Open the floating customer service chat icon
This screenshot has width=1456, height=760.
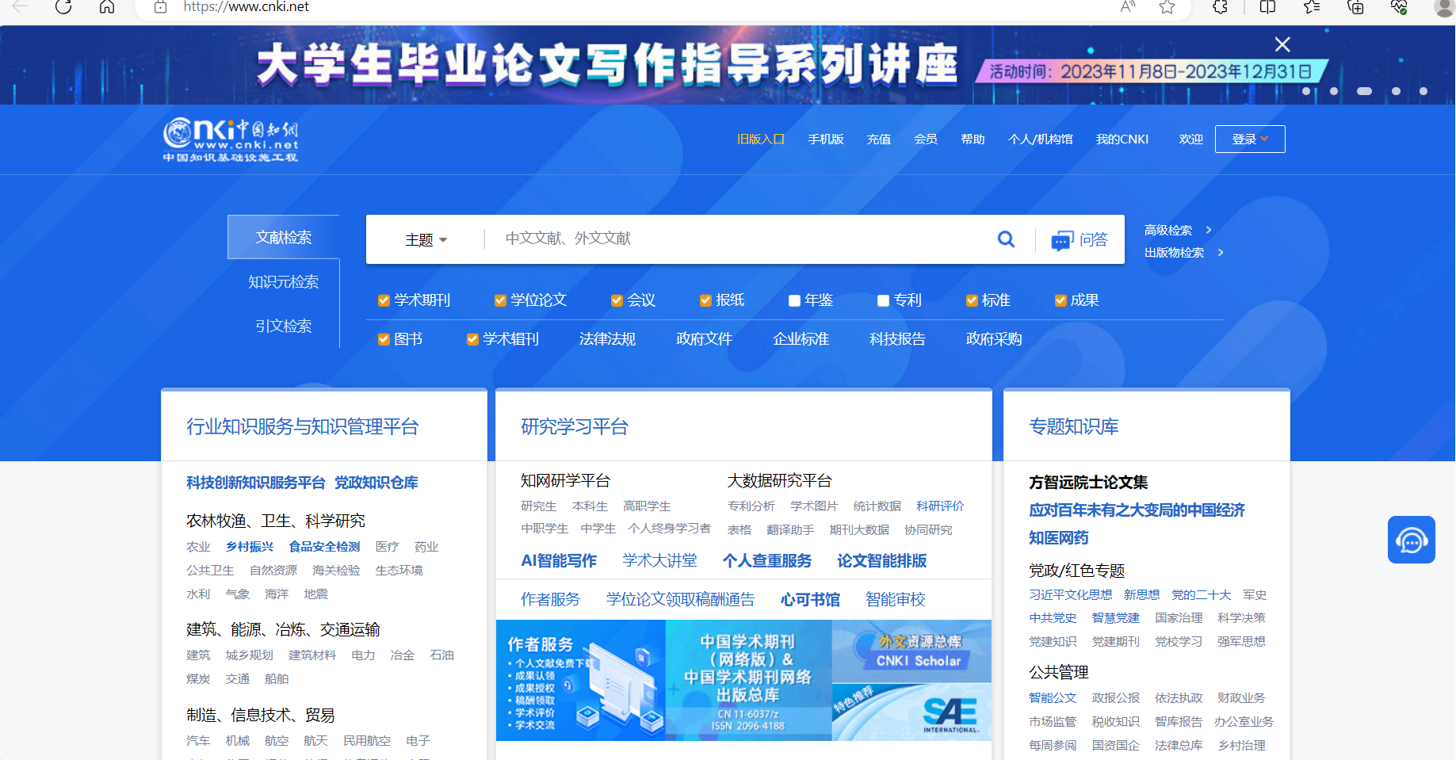1411,540
